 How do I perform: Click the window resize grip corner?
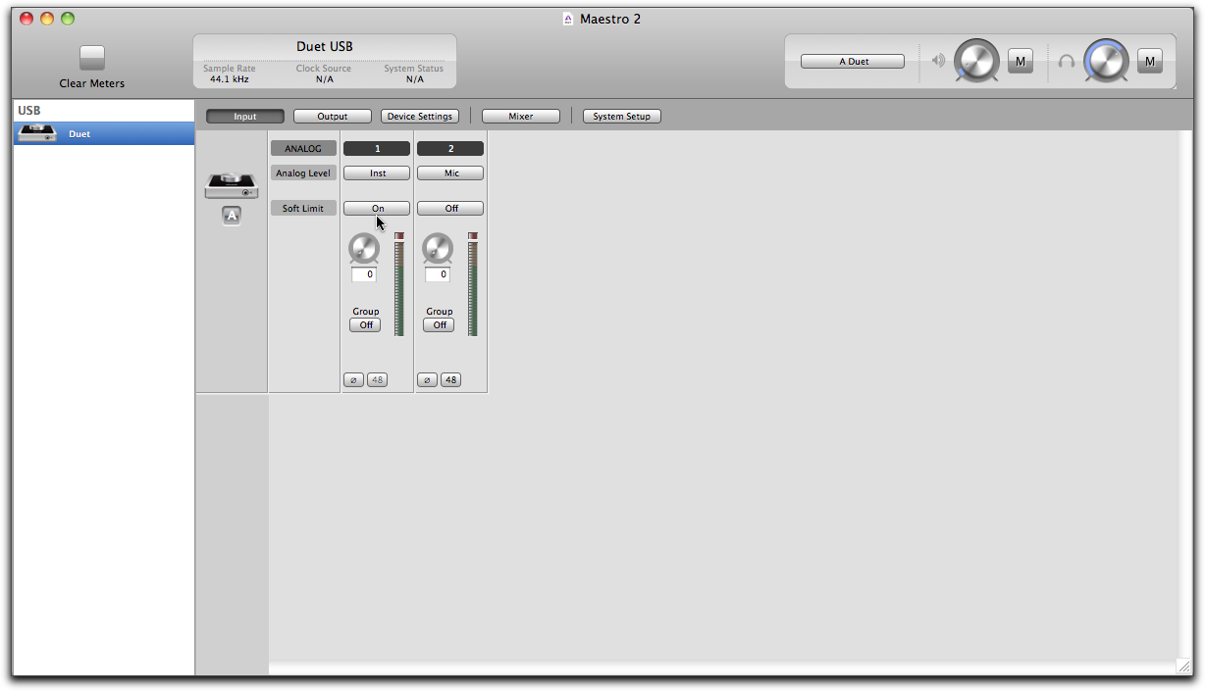tap(1183, 666)
